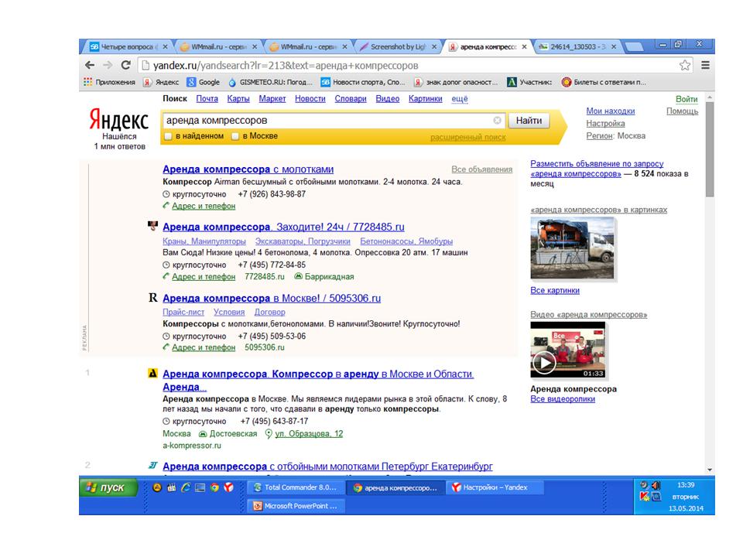The height and width of the screenshot is (557, 743).
Task: Open the Настройка link
Action: [x=605, y=123]
